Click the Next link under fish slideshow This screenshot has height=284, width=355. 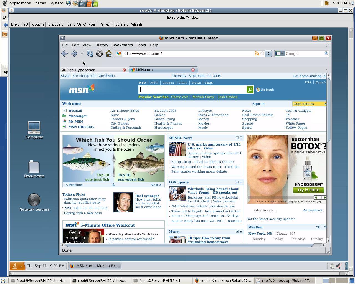click(156, 185)
